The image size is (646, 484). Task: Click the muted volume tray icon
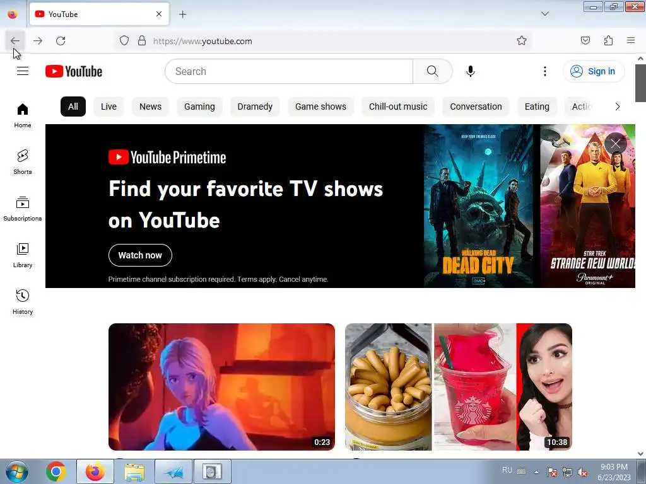coord(582,473)
